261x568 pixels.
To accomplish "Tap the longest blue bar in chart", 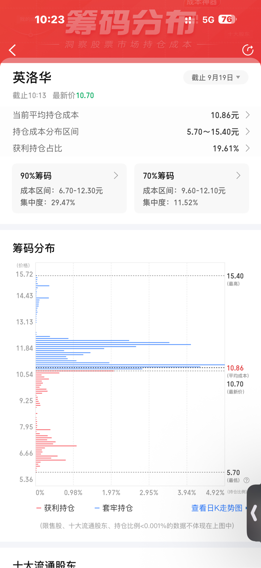I will (x=130, y=365).
